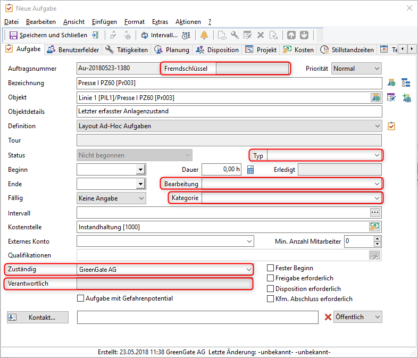Check the Freigabe erforderlich checkbox
Image resolution: width=418 pixels, height=358 pixels.
pyautogui.click(x=270, y=278)
